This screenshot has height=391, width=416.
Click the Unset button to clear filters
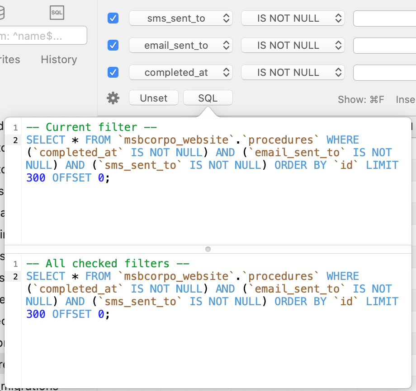pyautogui.click(x=153, y=98)
